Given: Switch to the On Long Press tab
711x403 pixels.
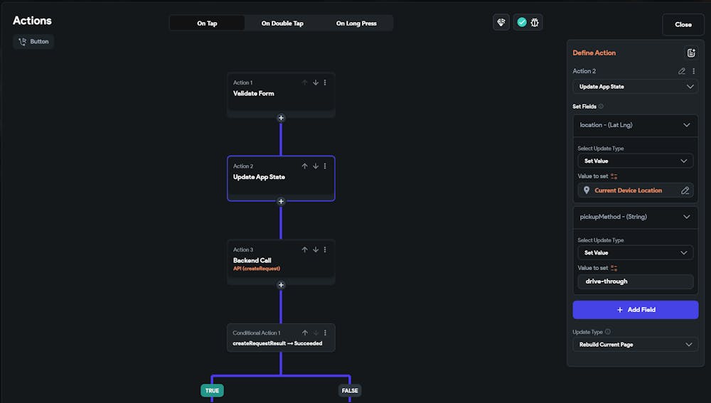Looking at the screenshot, I should point(356,23).
